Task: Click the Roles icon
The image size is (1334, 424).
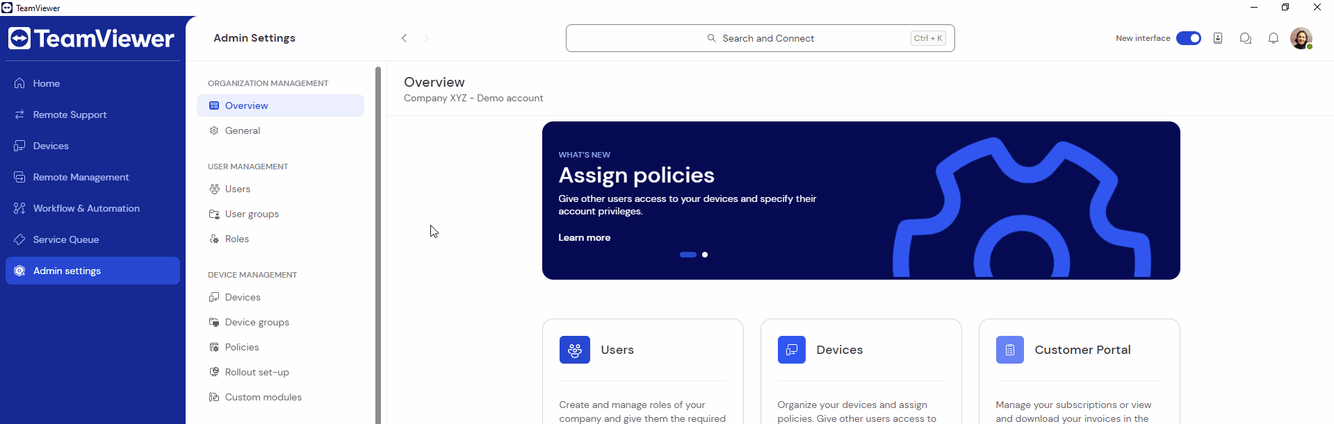Action: click(214, 239)
